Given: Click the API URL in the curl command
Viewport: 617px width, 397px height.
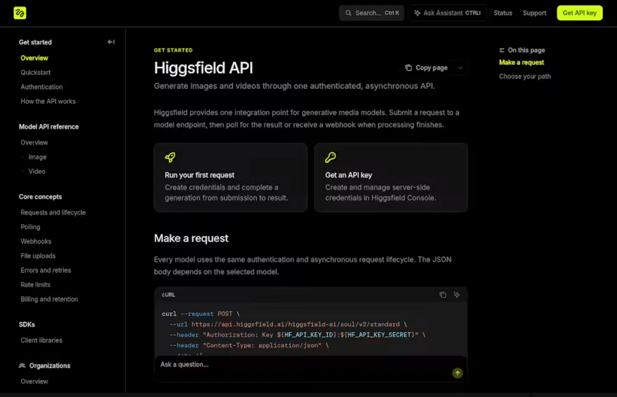Looking at the screenshot, I should (295, 324).
